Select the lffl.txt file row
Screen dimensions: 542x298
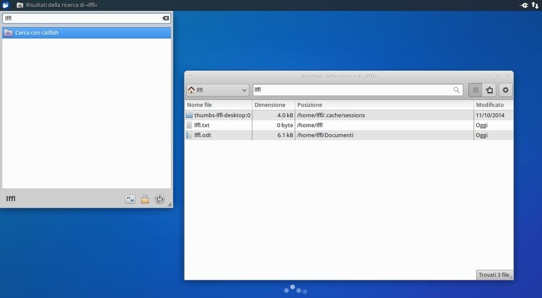click(x=202, y=125)
